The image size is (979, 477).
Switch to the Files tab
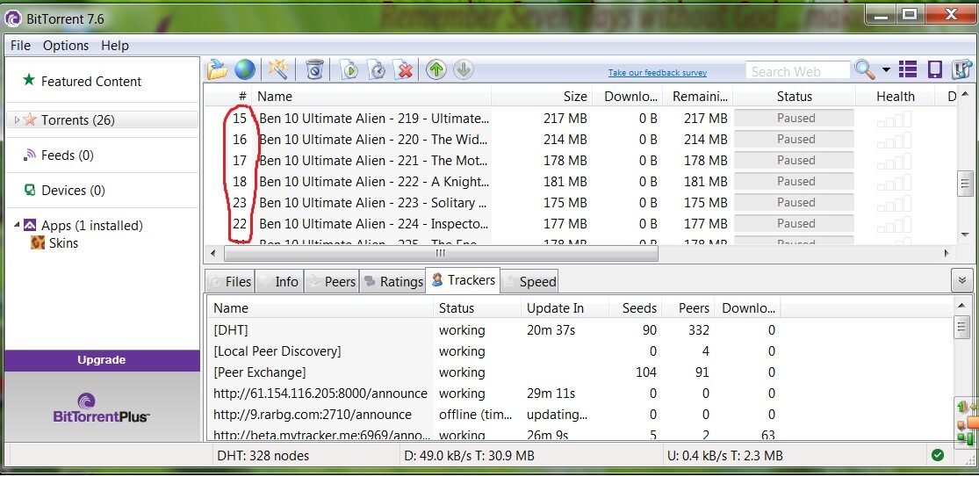229,282
